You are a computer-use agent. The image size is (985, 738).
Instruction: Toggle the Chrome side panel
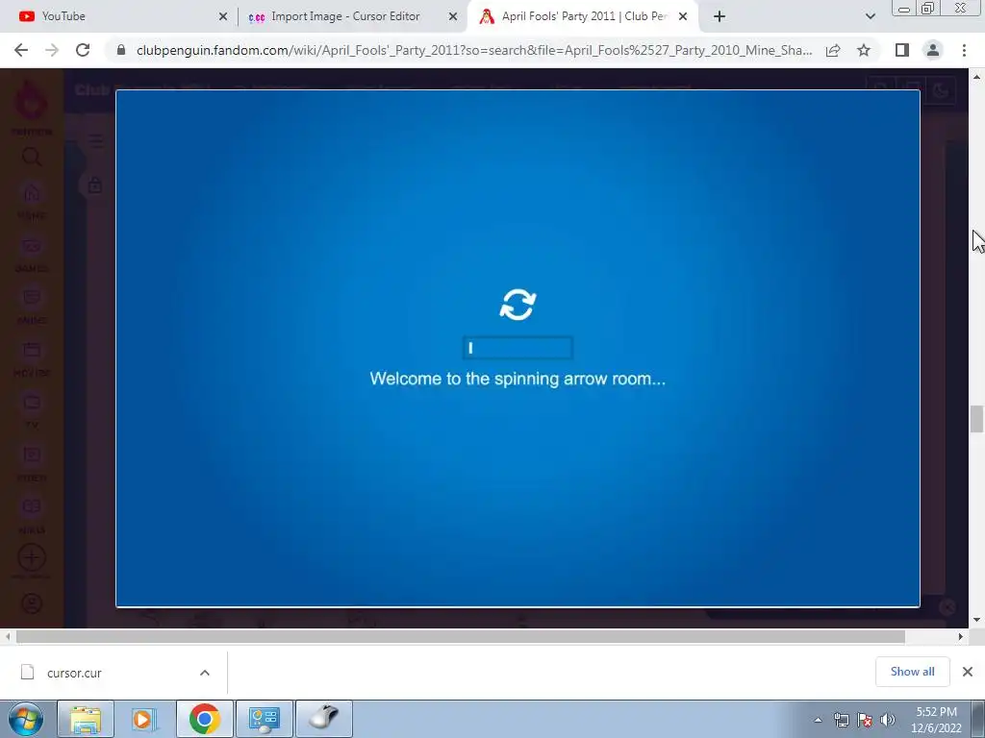(902, 50)
